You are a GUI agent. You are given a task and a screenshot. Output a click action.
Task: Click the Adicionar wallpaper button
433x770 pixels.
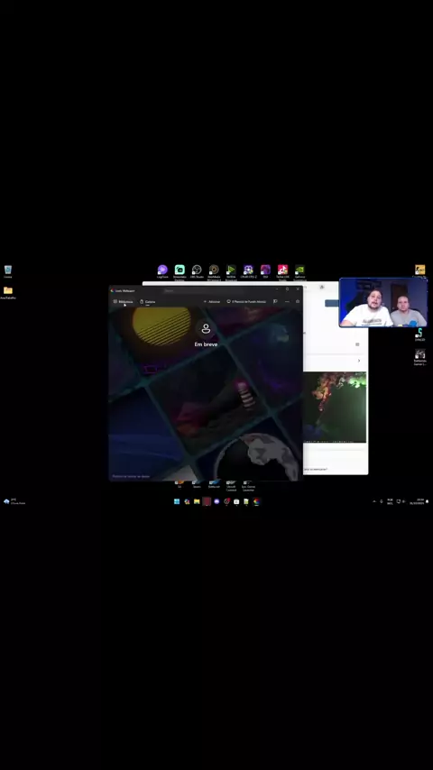(x=212, y=301)
